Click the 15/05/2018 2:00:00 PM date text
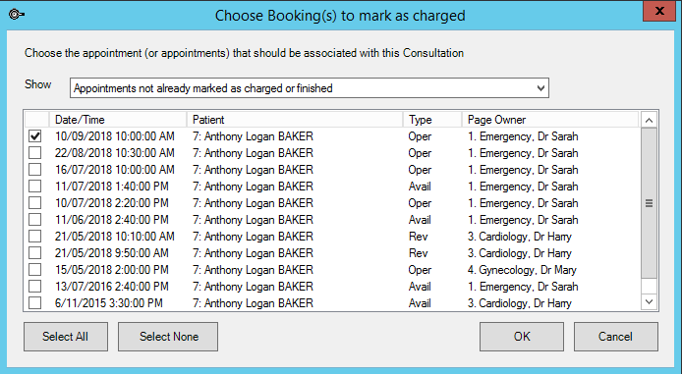The height and width of the screenshot is (374, 682). (111, 270)
